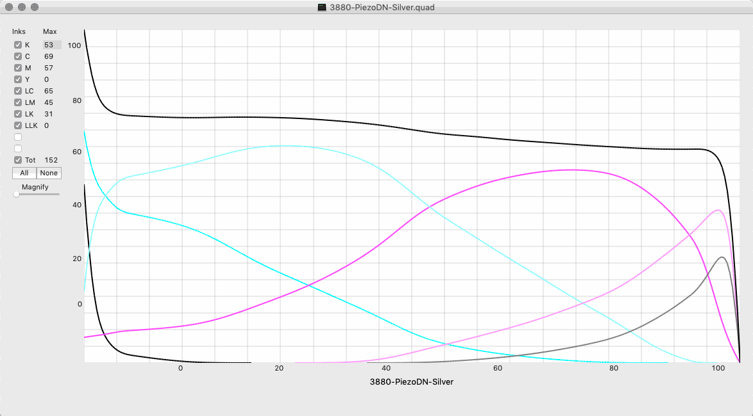Zoom the window with the third title button
This screenshot has width=753, height=416.
35,7
